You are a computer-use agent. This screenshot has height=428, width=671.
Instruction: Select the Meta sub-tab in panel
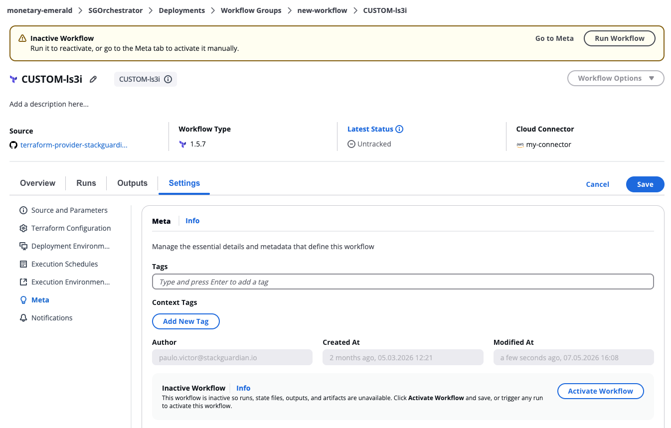(162, 221)
